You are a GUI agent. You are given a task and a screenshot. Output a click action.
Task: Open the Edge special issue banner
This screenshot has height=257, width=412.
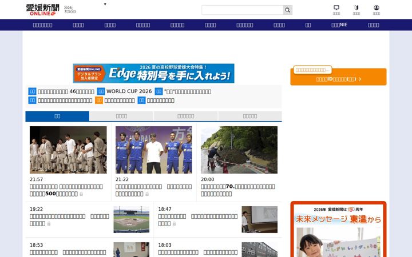(x=154, y=74)
